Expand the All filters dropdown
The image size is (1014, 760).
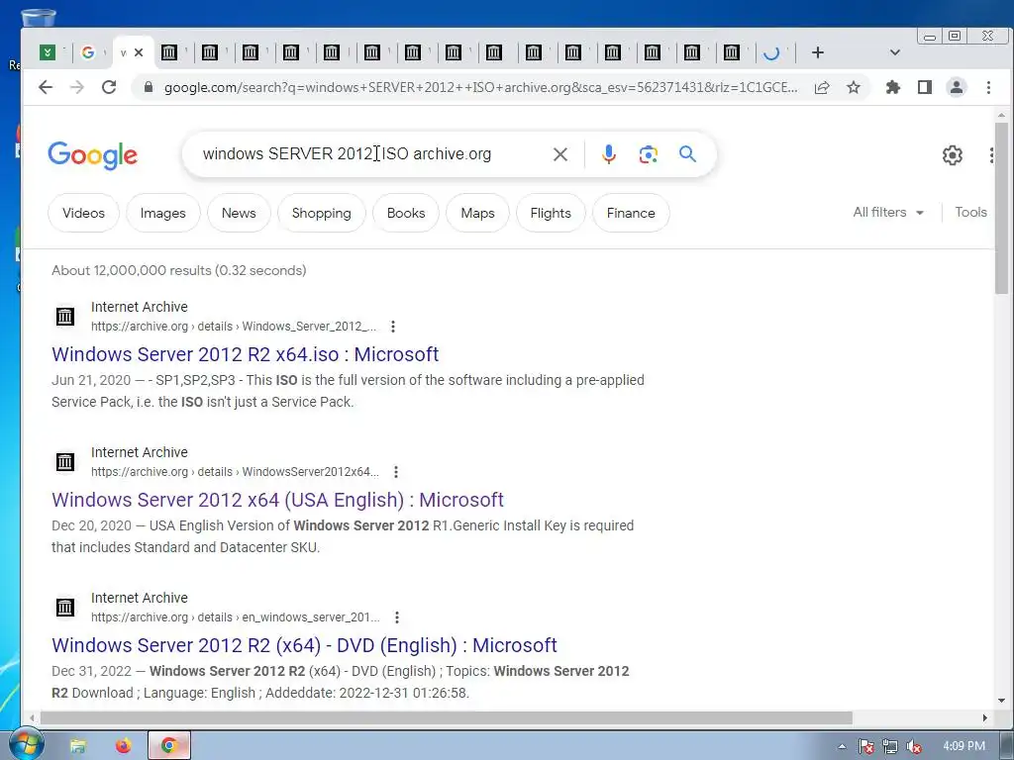[x=888, y=212]
